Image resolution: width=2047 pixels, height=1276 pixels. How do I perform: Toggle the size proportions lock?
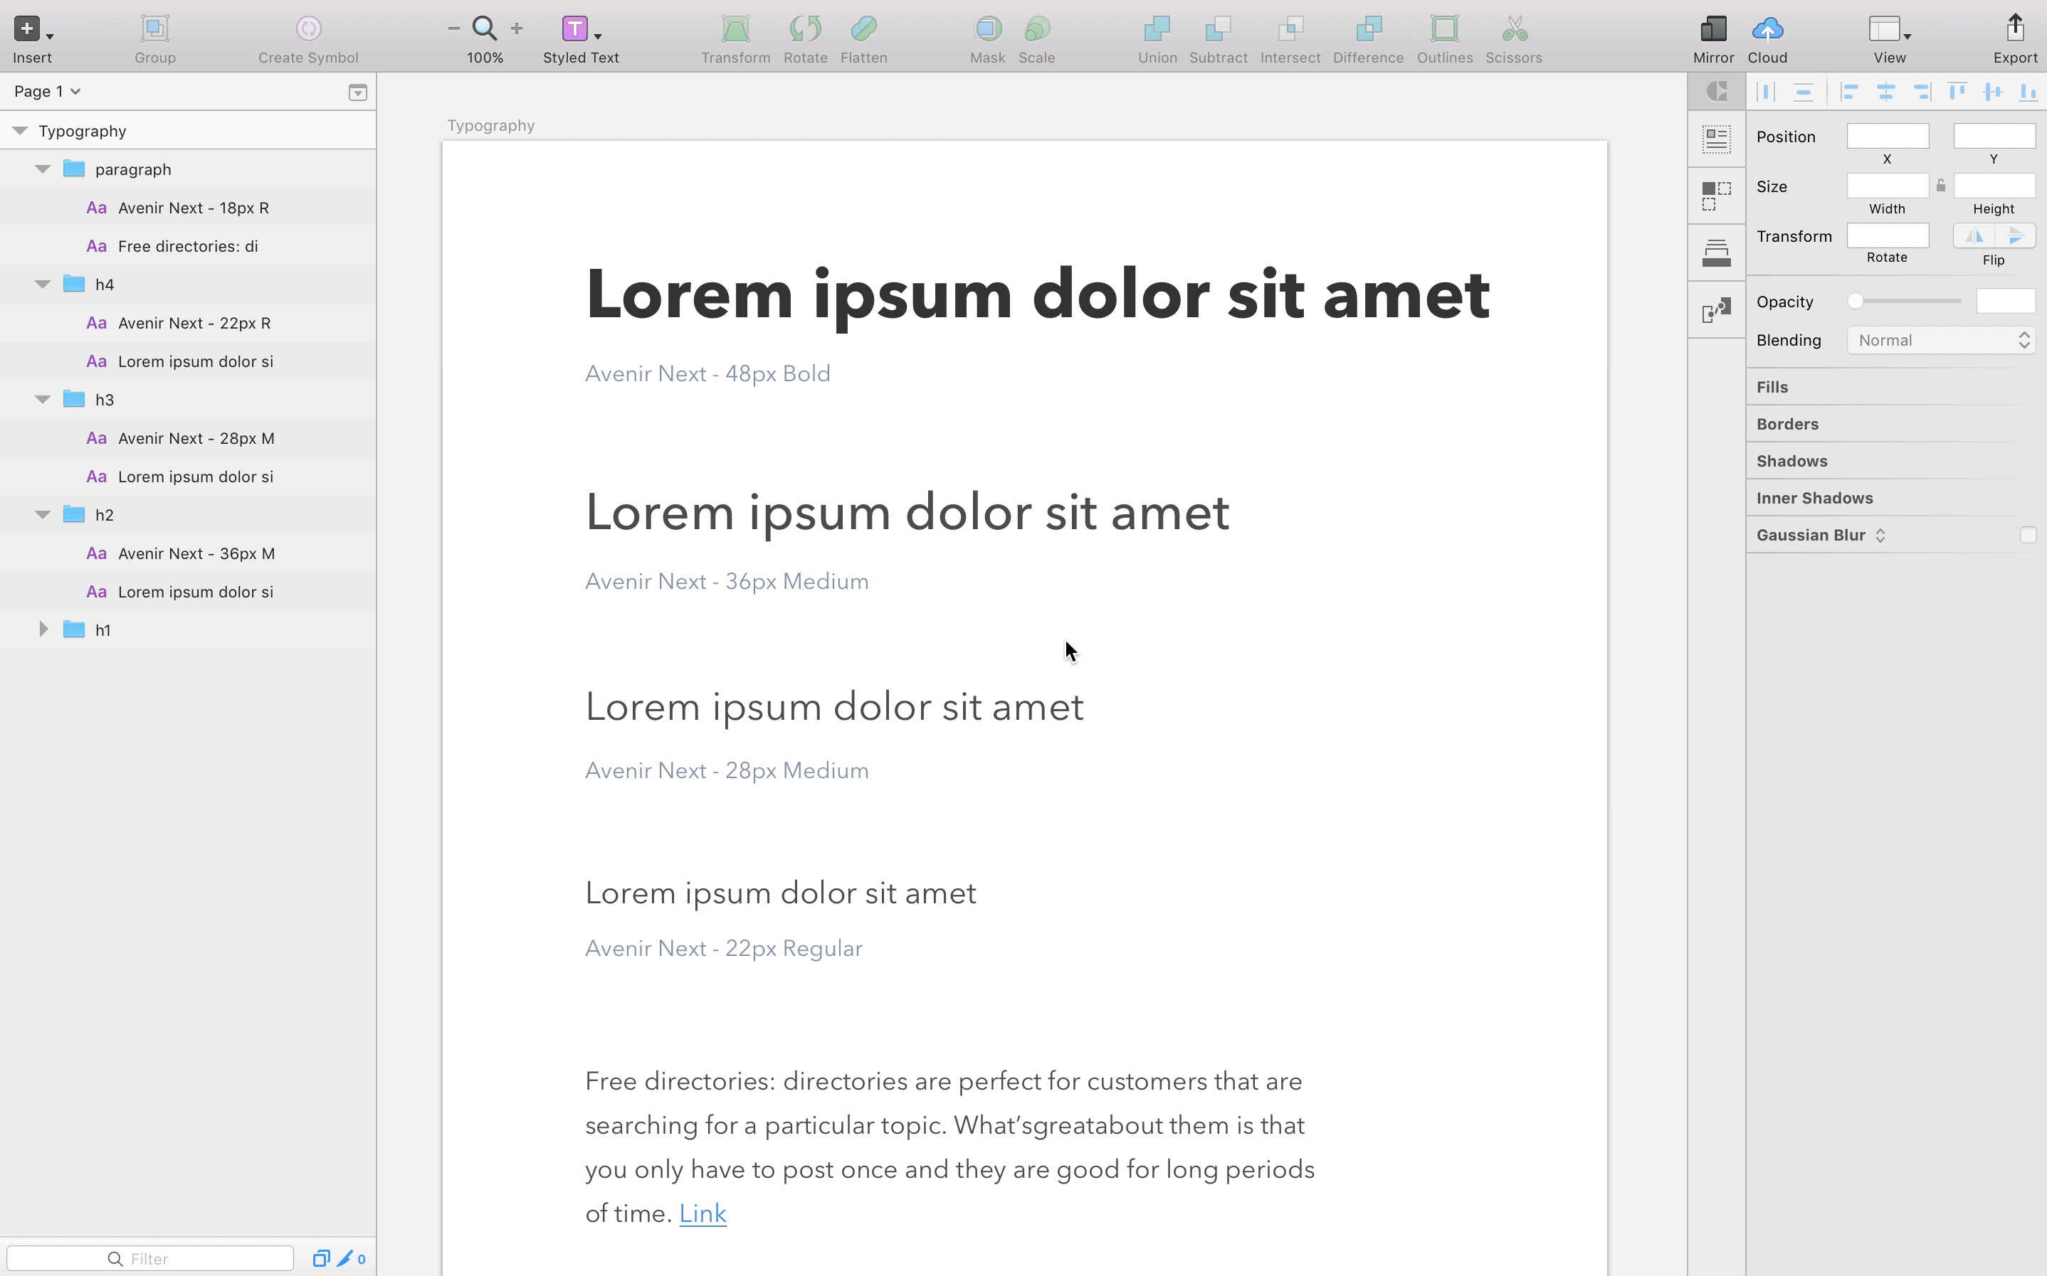pyautogui.click(x=1941, y=186)
